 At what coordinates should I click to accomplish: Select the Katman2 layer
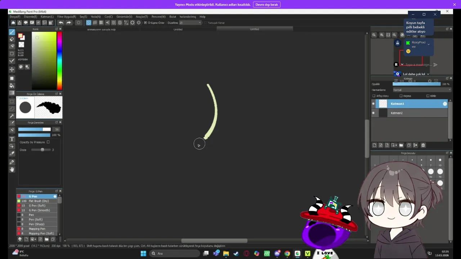[x=412, y=113]
